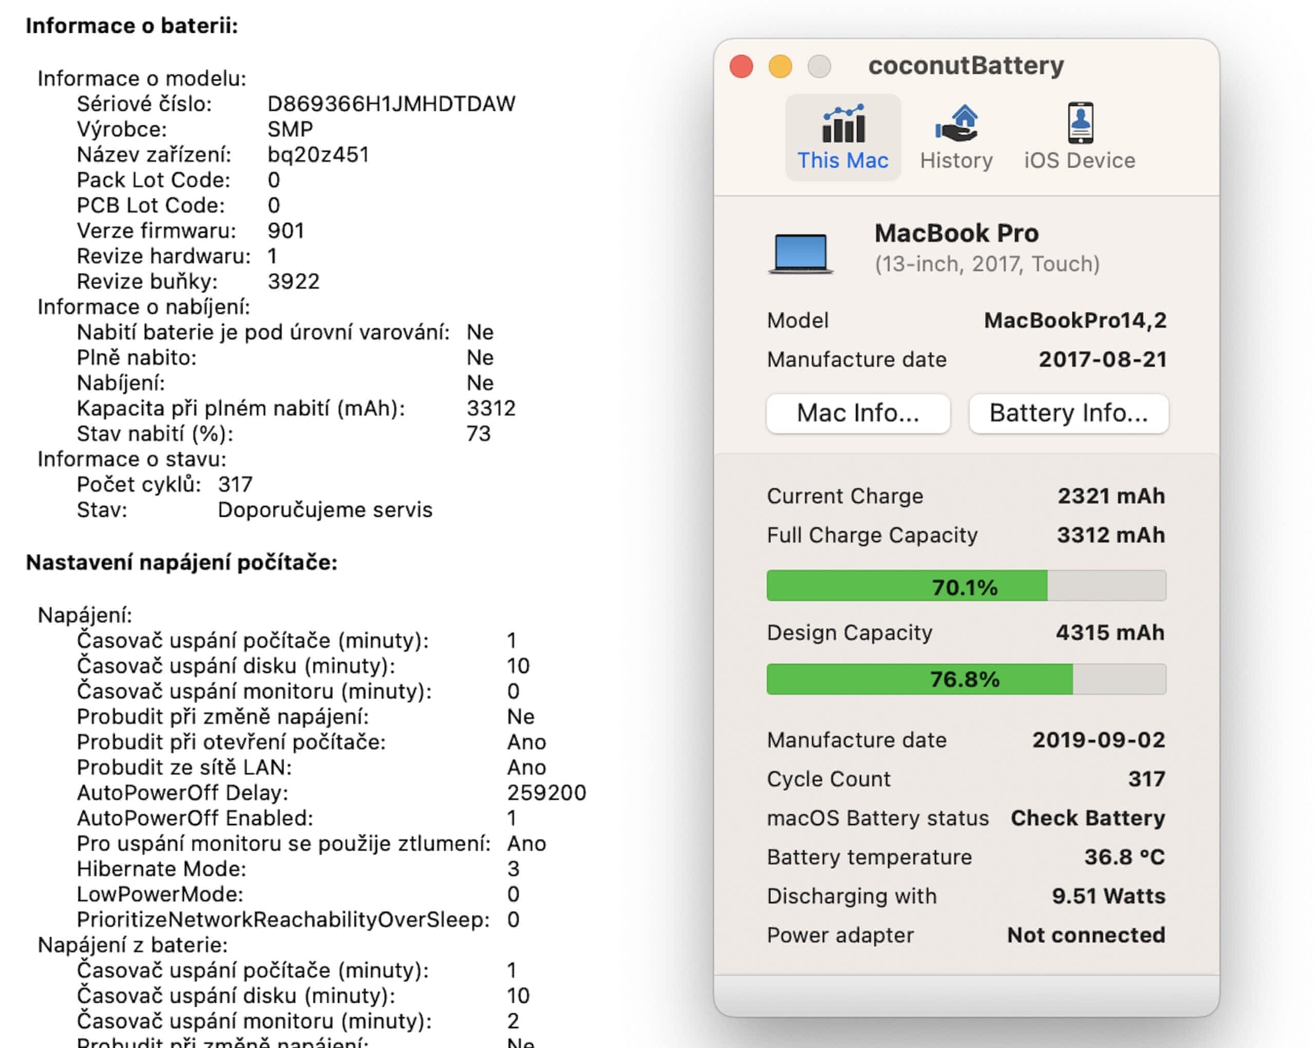Click the coconutBattery window title
The image size is (1315, 1048).
966,65
